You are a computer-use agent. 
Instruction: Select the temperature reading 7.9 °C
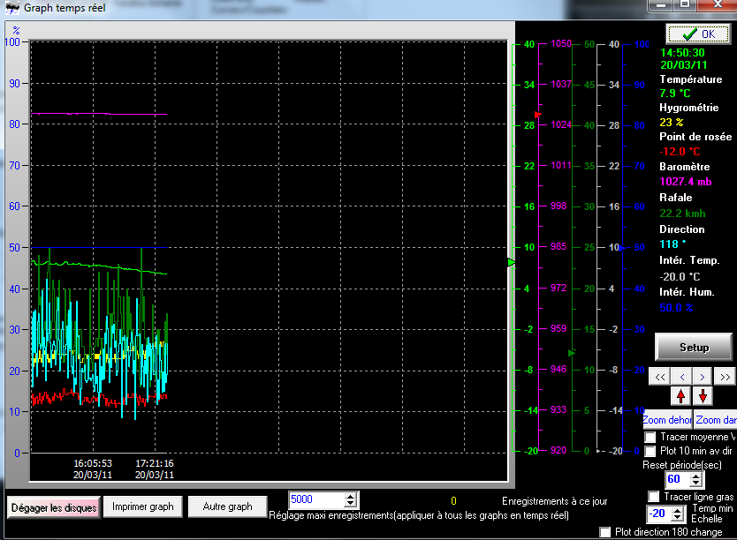coord(675,93)
